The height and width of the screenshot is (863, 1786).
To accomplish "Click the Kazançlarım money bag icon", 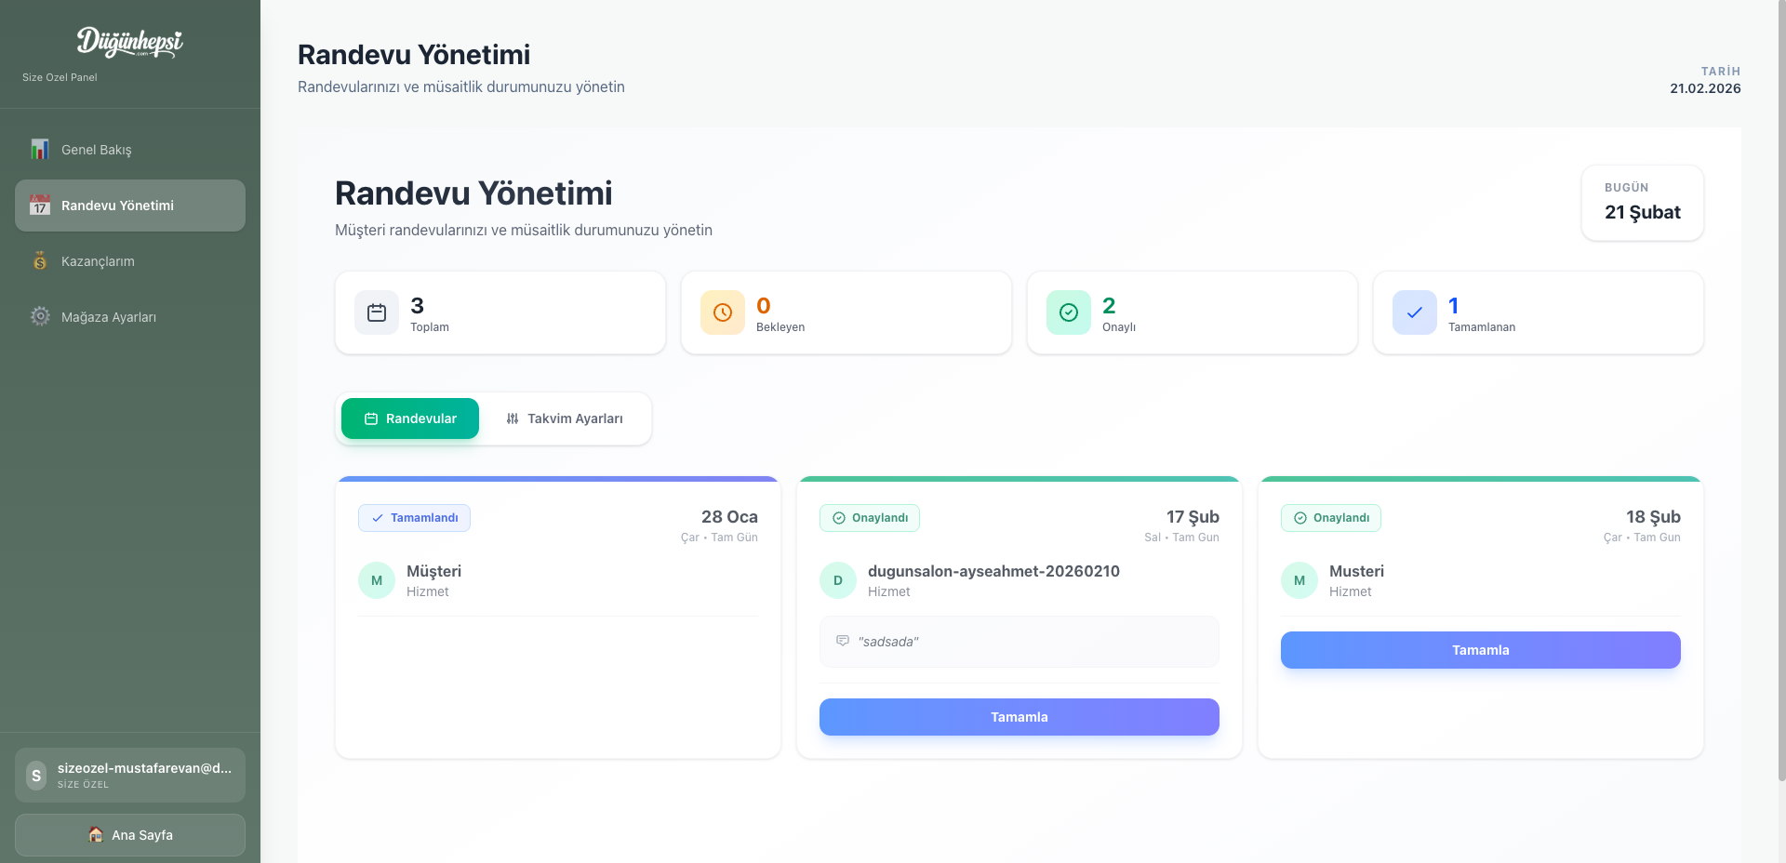I will tap(40, 261).
